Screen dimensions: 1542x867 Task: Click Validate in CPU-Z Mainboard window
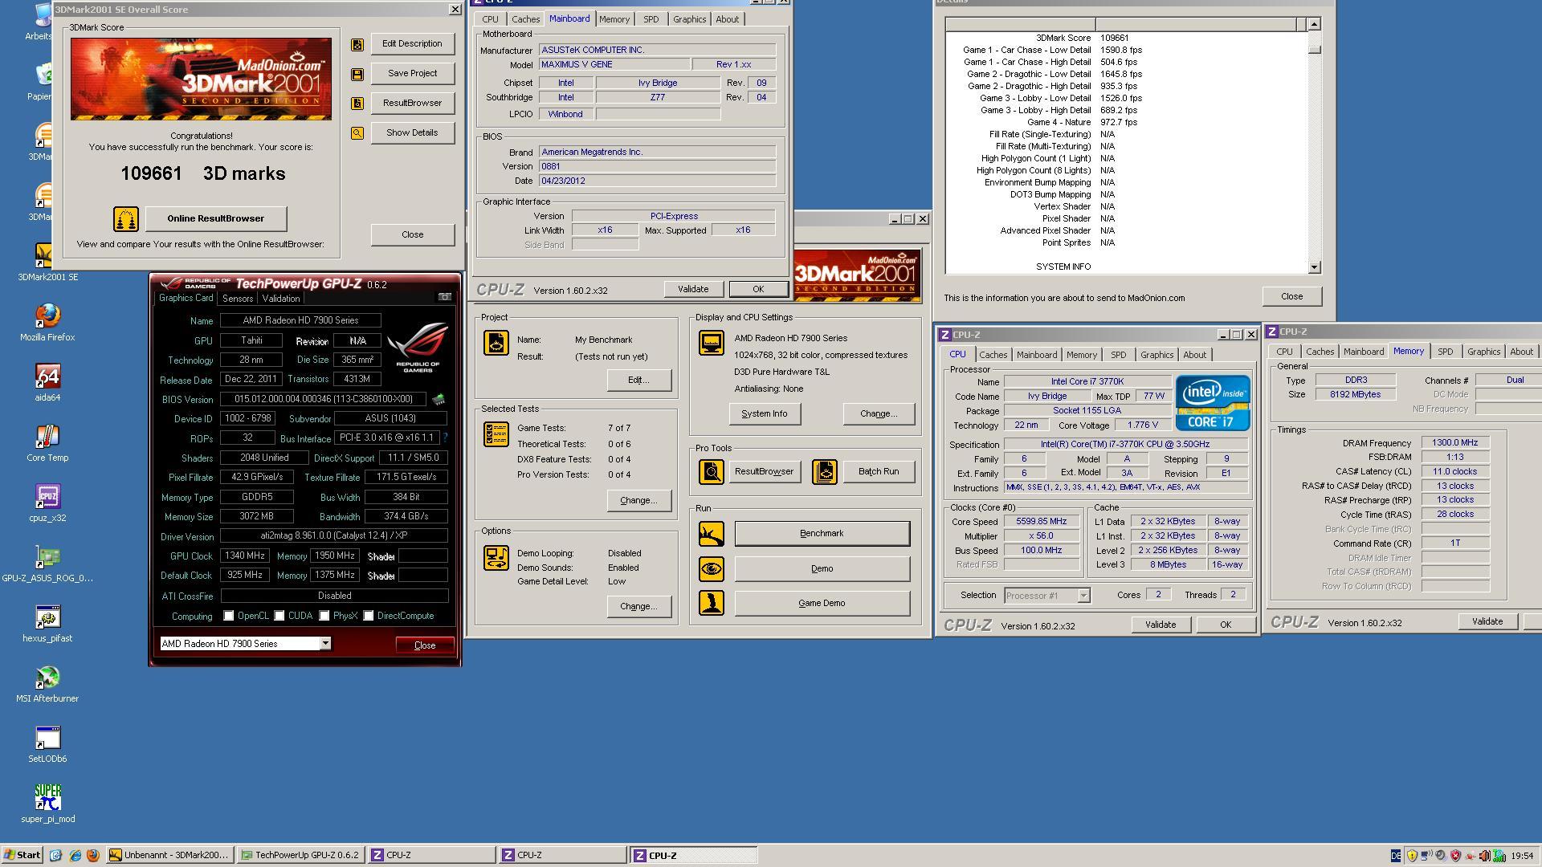(693, 289)
